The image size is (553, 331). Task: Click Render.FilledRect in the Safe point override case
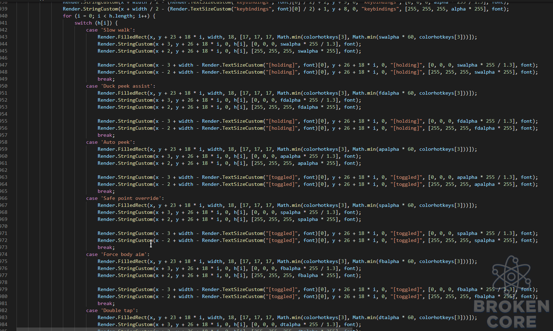click(x=122, y=205)
